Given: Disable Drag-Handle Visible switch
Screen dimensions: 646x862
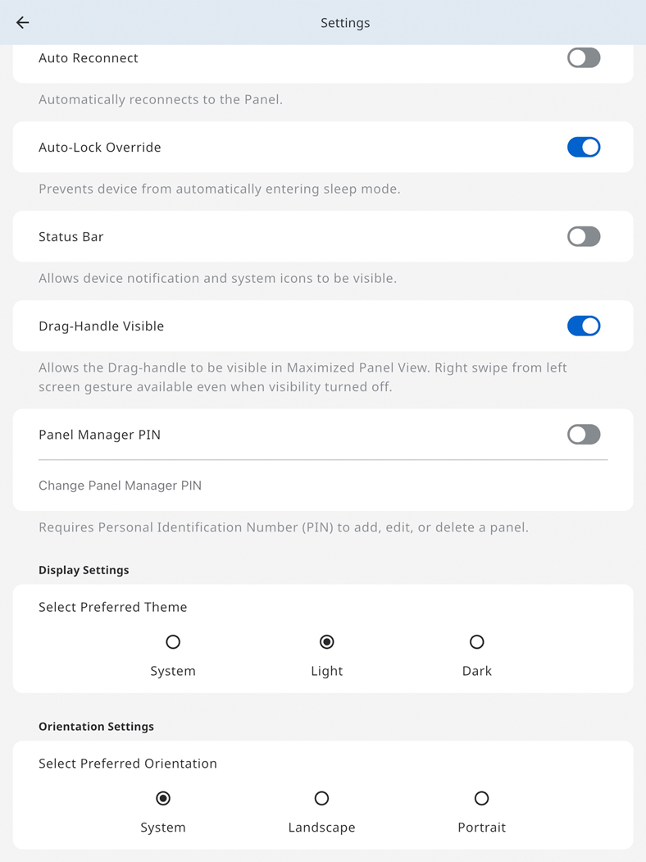Looking at the screenshot, I should click(x=584, y=326).
